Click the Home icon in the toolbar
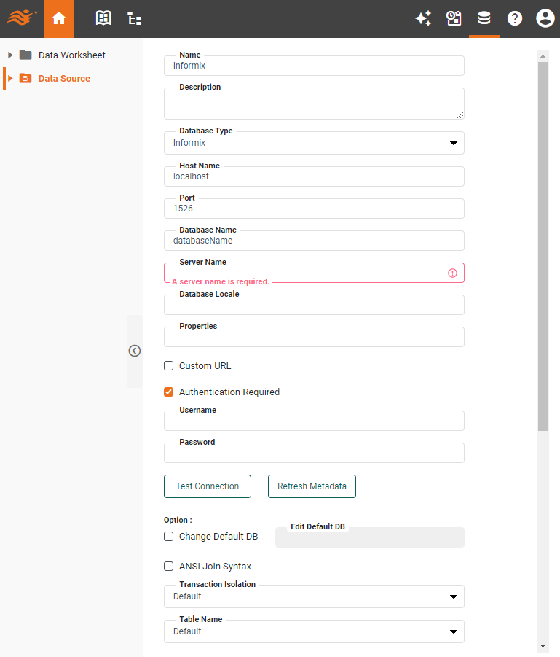This screenshot has width=560, height=657. [58, 18]
